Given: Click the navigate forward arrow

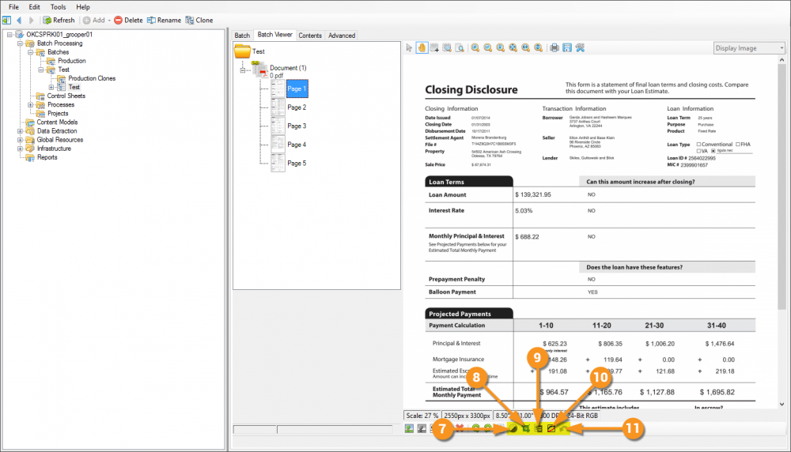Looking at the screenshot, I should 32,21.
